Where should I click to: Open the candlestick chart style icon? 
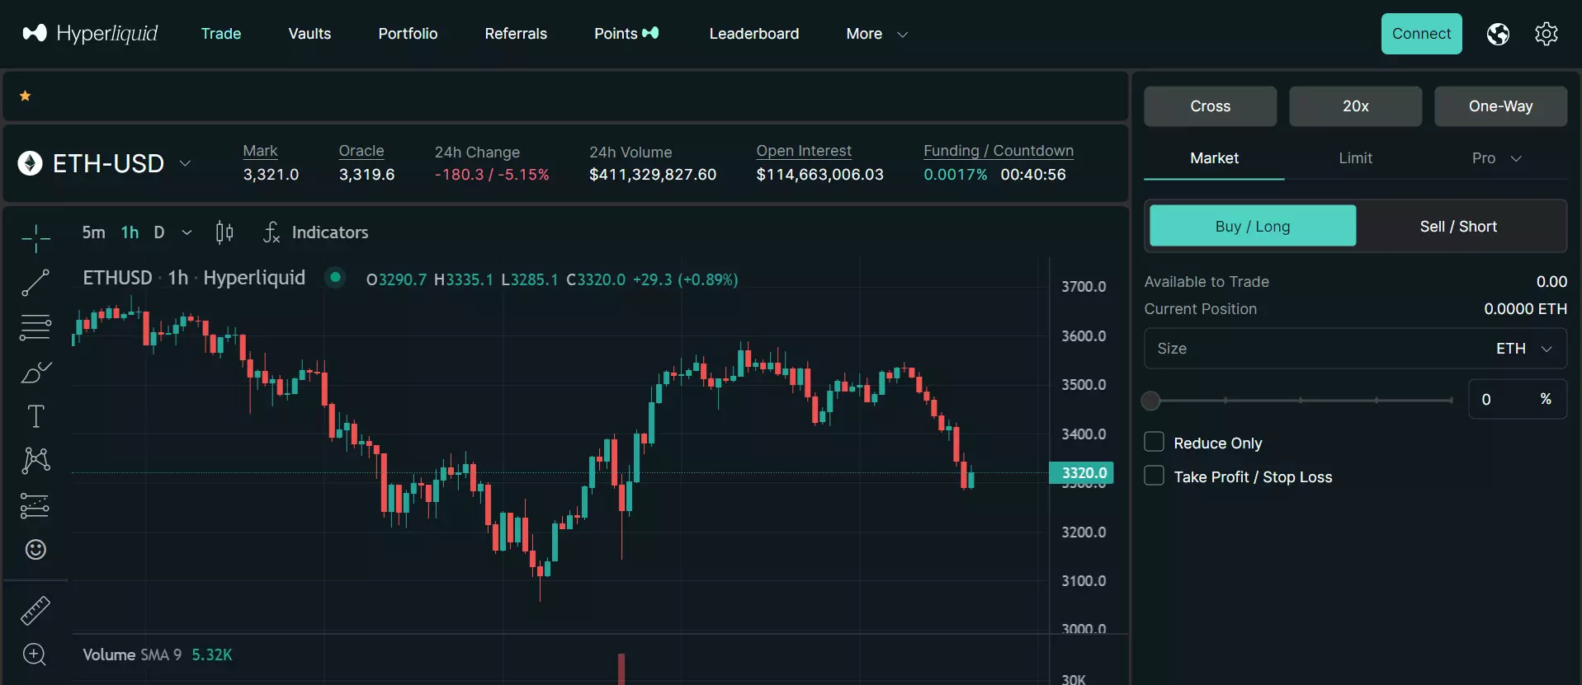click(224, 232)
